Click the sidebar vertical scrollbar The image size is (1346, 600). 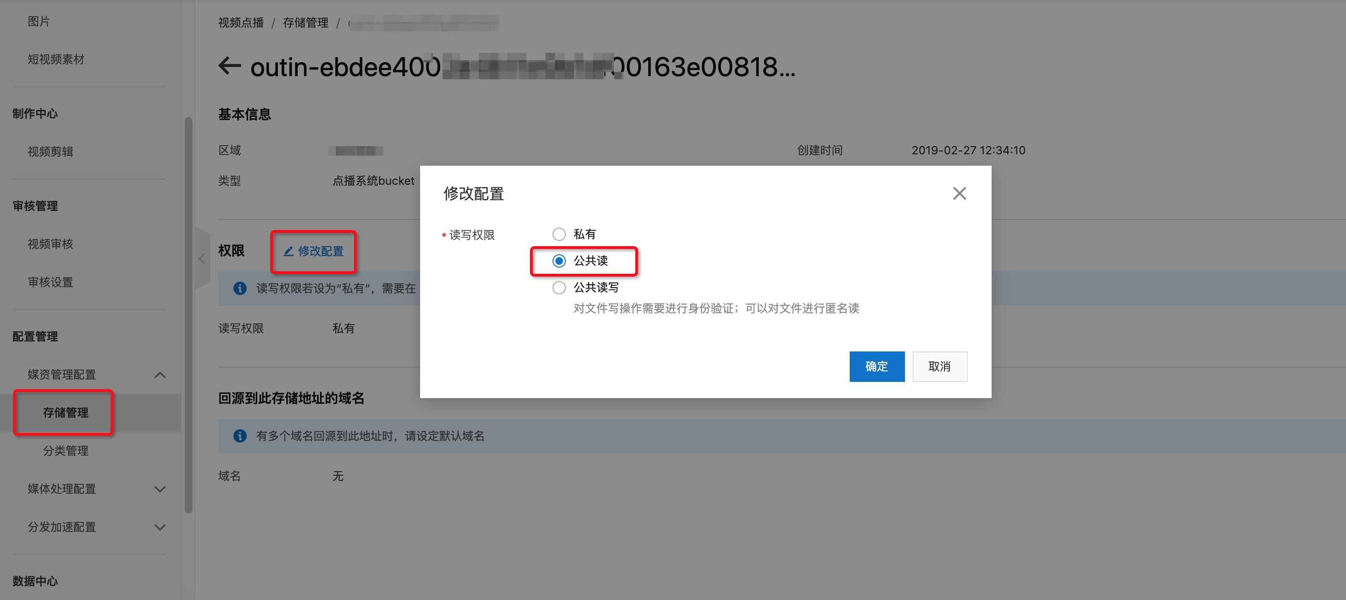click(189, 315)
